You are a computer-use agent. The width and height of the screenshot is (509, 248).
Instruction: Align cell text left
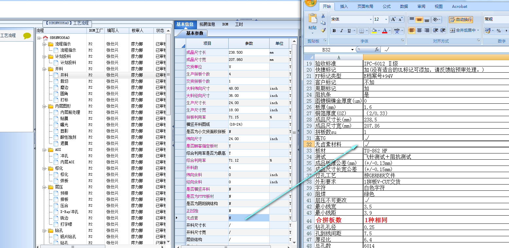pos(412,30)
